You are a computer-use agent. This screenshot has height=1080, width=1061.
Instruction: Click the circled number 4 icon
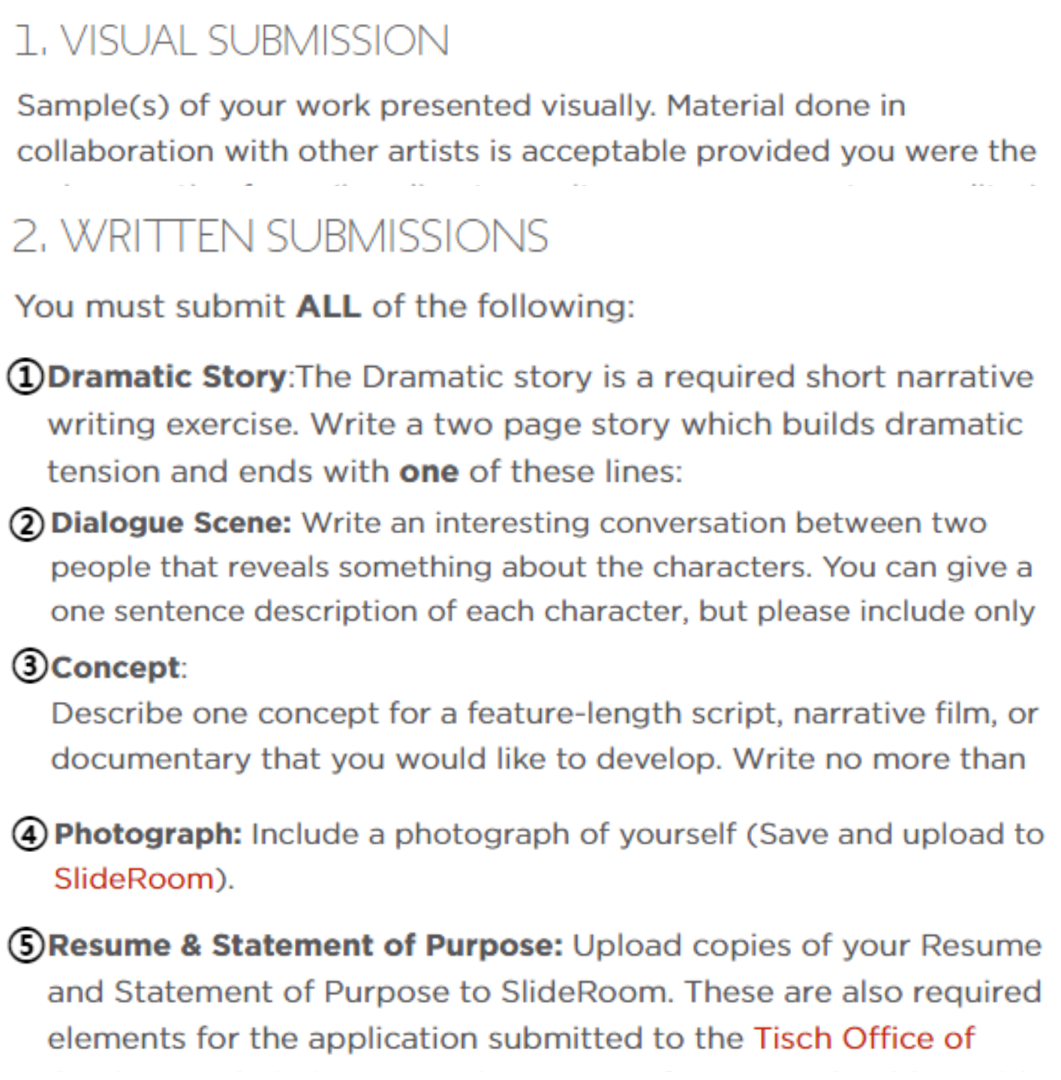coord(30,834)
